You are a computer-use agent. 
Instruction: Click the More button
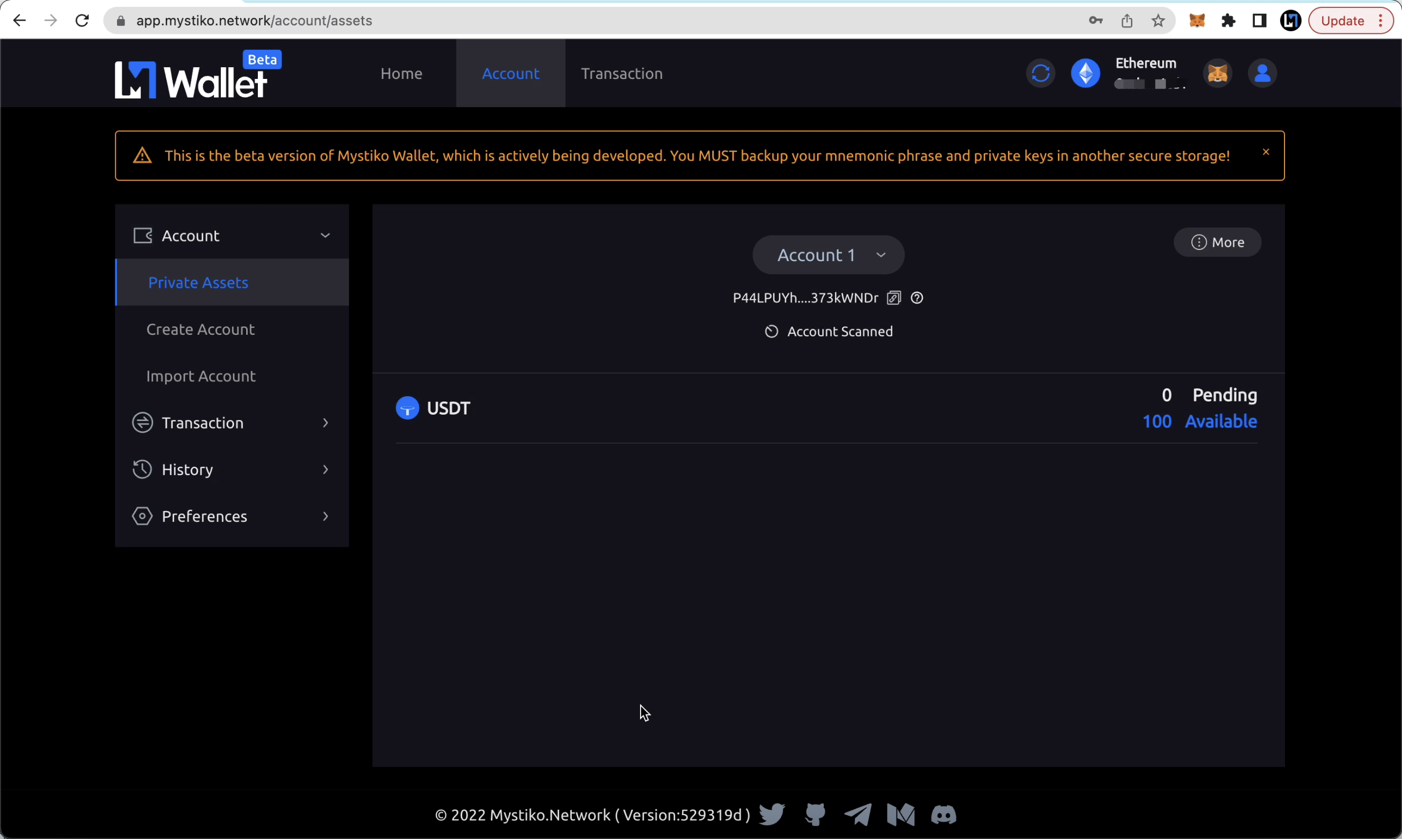pos(1217,242)
